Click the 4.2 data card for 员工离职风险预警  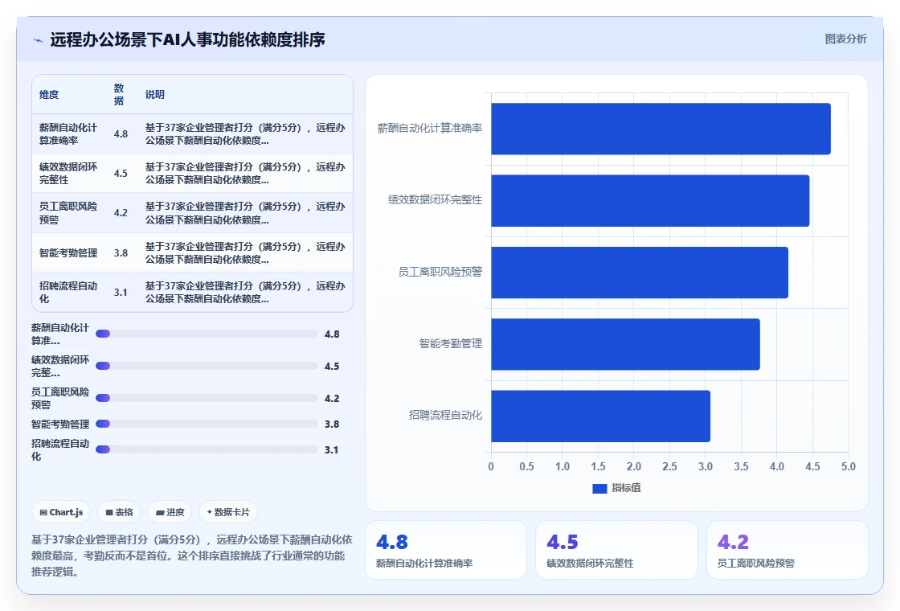[787, 550]
